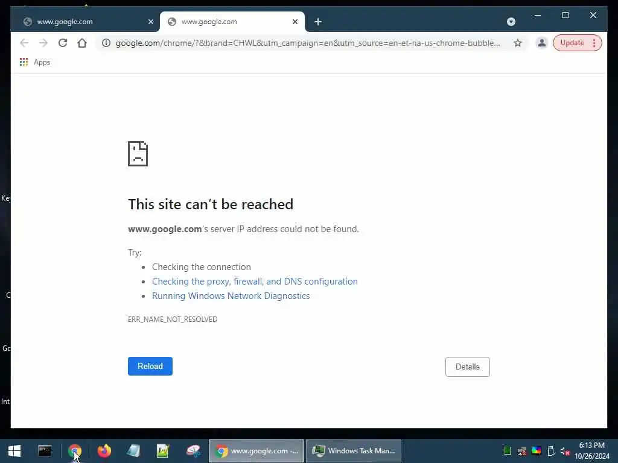Open proxy, firewall, and DNS configuration link

[255, 282]
